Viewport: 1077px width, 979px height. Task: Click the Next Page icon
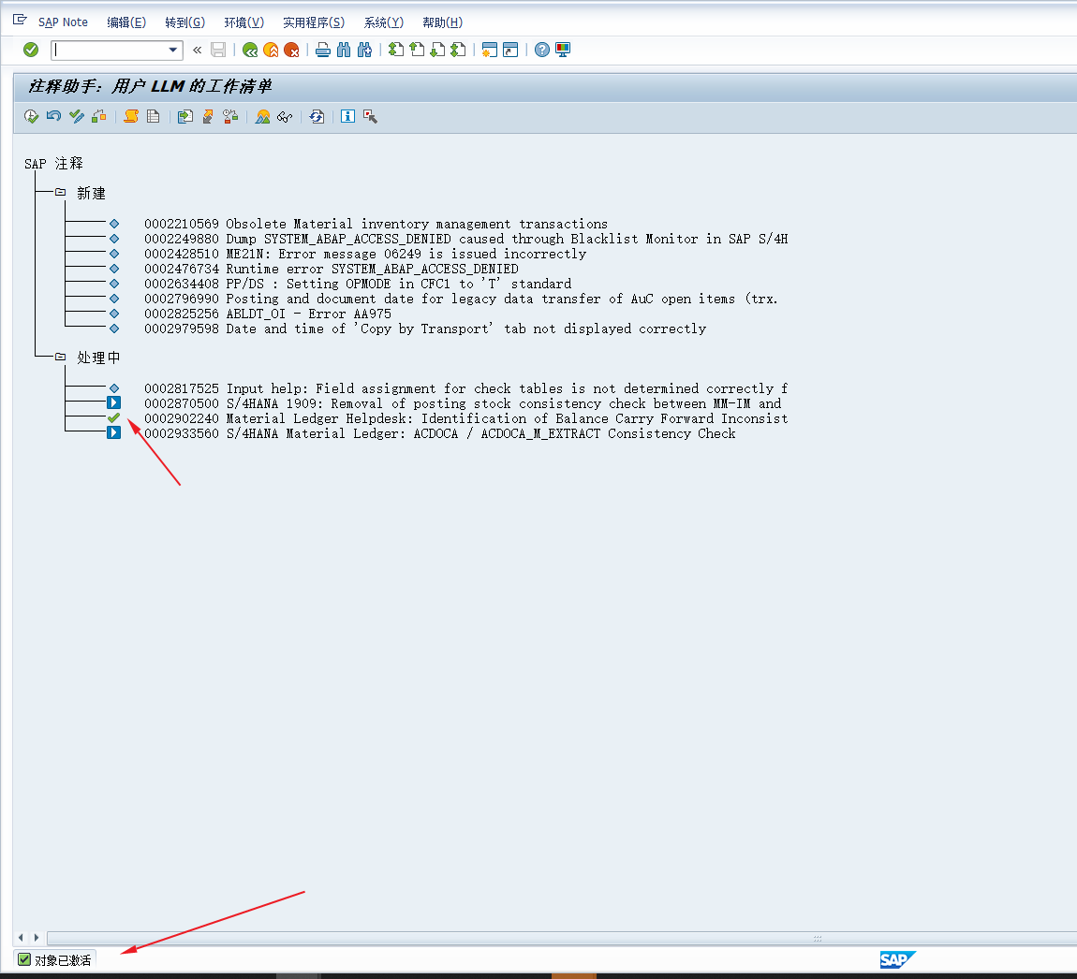[x=436, y=50]
